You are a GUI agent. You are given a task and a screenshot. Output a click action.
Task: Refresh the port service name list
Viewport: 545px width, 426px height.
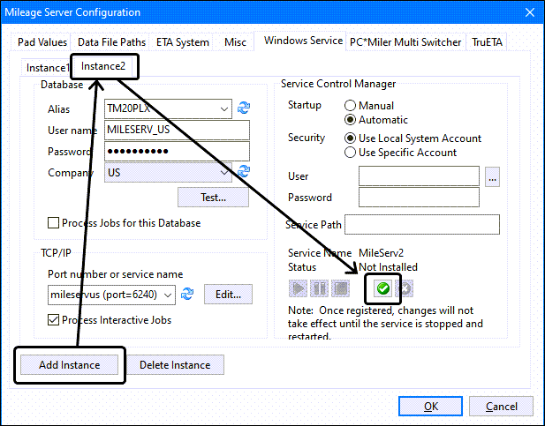187,294
